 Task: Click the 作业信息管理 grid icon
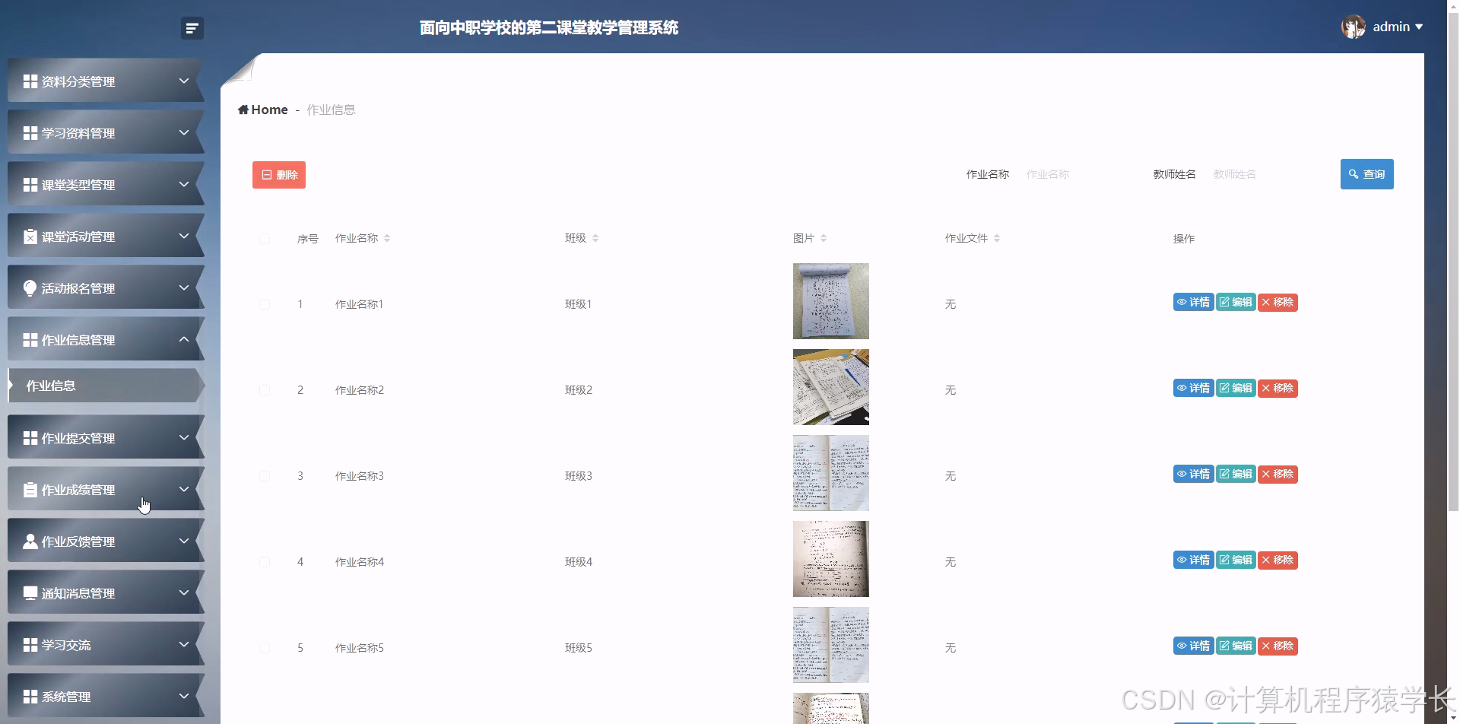click(30, 340)
